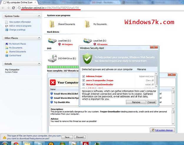This screenshot has width=184, height=145.
Task: Click the Name column header in threat list
Action: pos(53,89)
